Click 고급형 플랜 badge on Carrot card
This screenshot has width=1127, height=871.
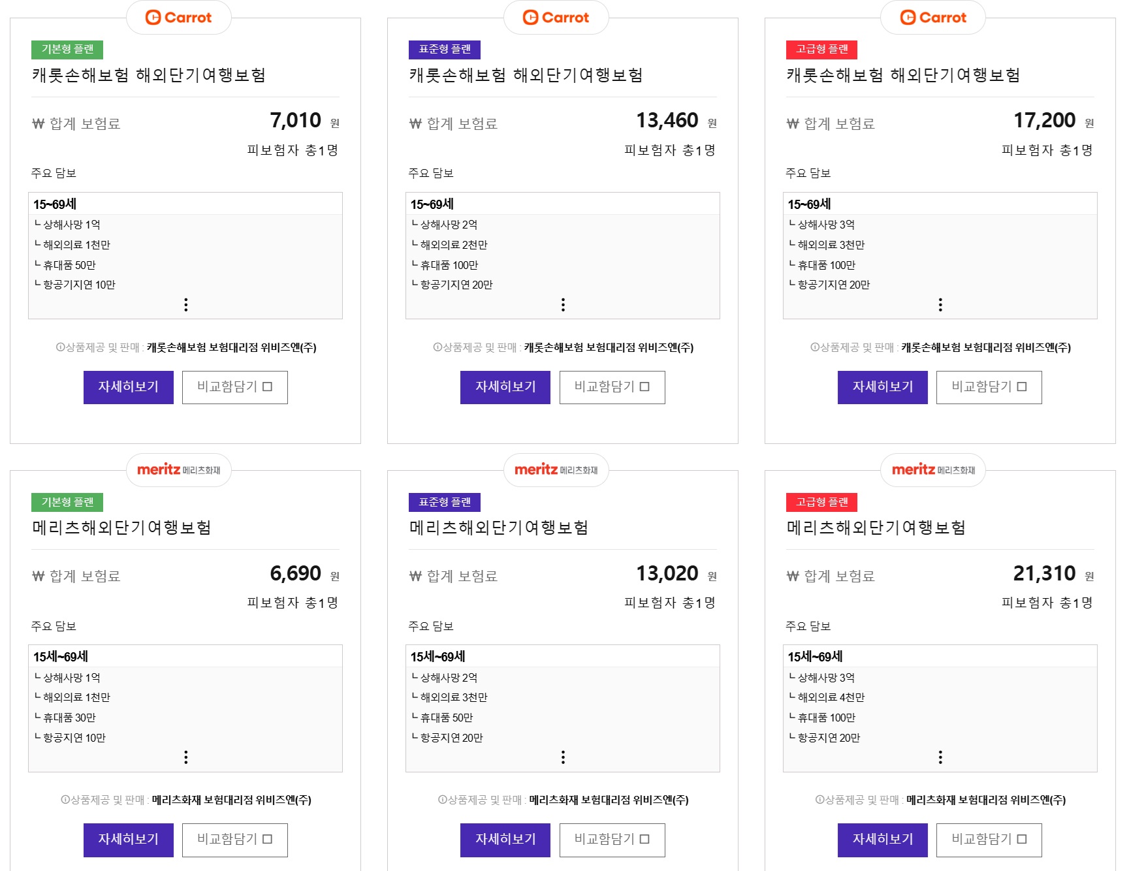pyautogui.click(x=822, y=50)
